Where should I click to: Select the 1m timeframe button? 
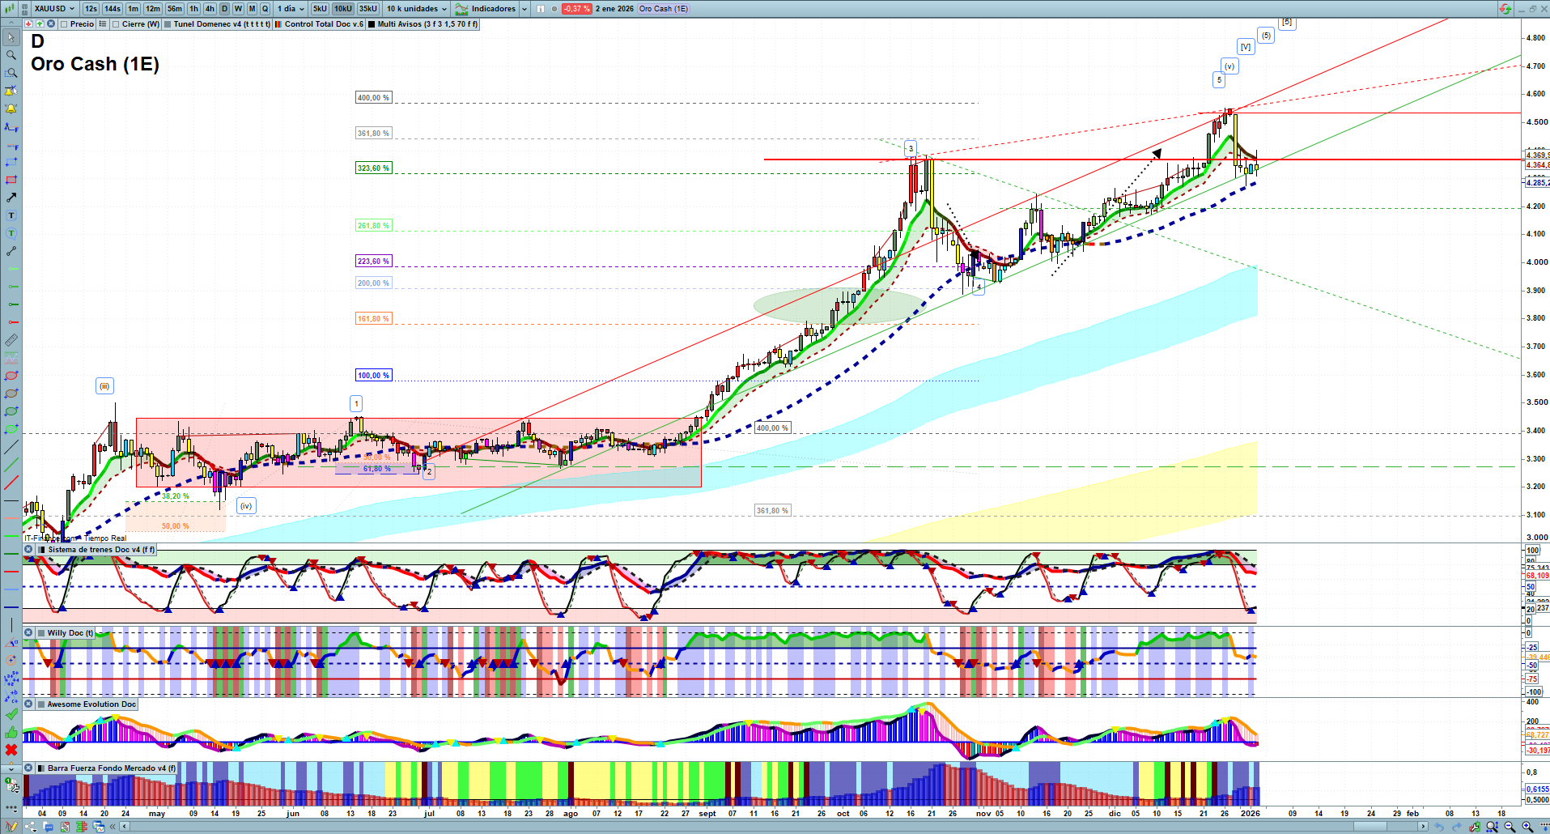(134, 9)
